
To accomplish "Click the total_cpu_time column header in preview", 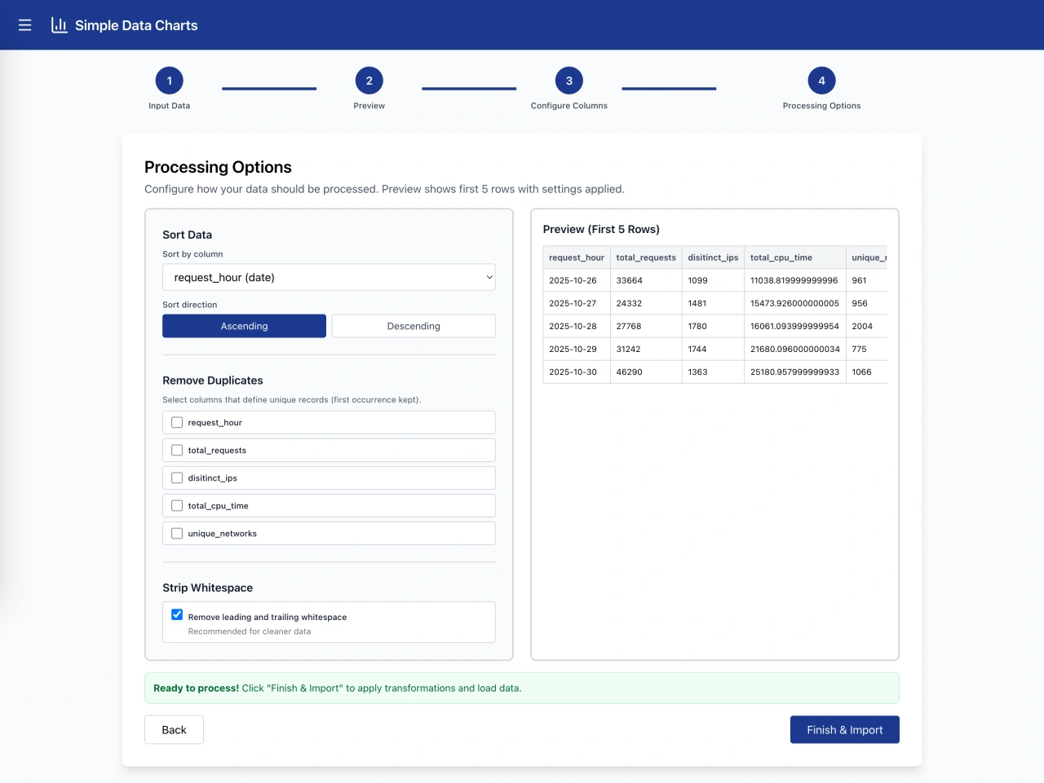I will (781, 257).
